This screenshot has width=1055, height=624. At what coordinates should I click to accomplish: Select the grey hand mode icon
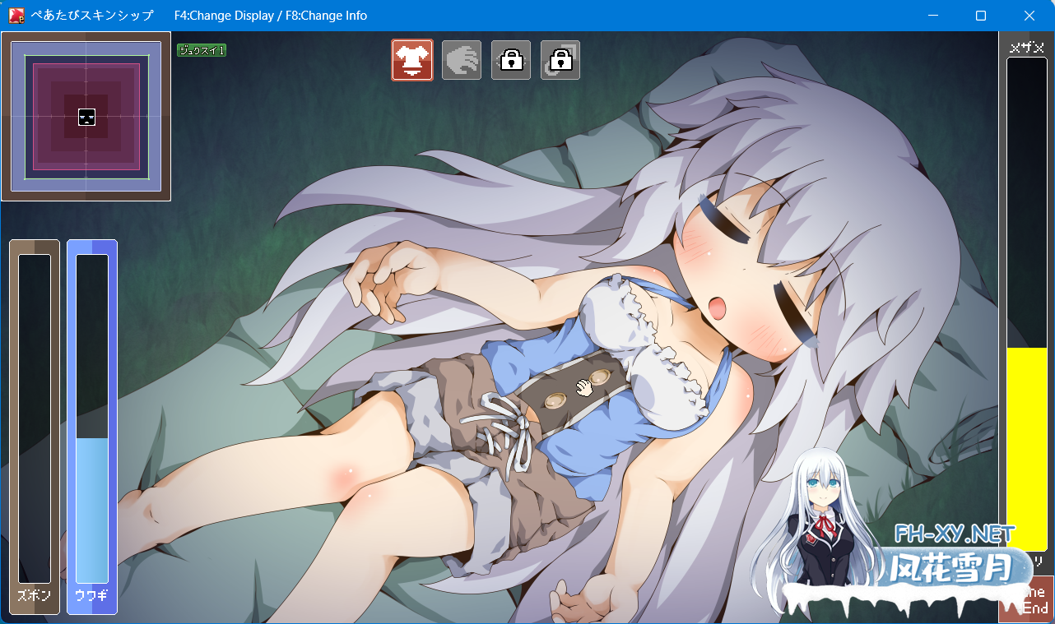coord(462,60)
